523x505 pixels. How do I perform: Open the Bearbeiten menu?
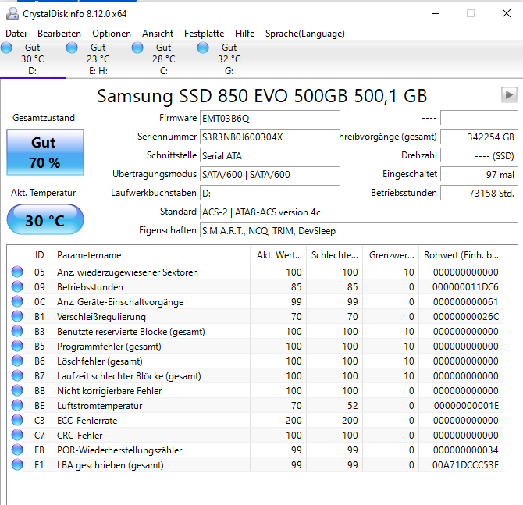(x=59, y=34)
